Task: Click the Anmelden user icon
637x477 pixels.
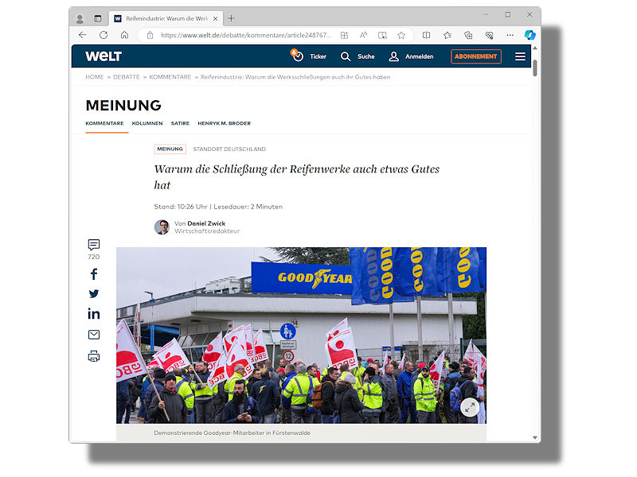Action: click(x=393, y=56)
